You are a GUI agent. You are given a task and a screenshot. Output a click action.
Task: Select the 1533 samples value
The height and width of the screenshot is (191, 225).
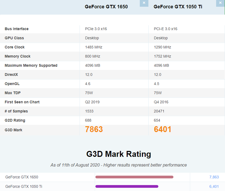tap(89, 111)
